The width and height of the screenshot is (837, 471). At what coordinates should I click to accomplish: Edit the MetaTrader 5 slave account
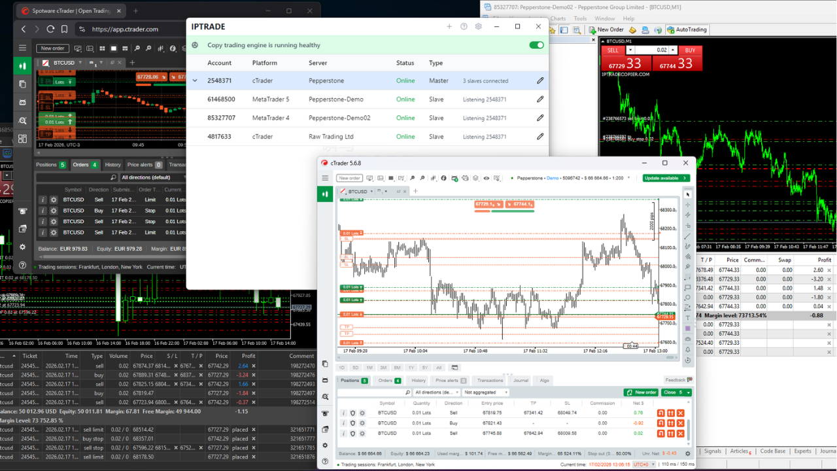point(540,99)
